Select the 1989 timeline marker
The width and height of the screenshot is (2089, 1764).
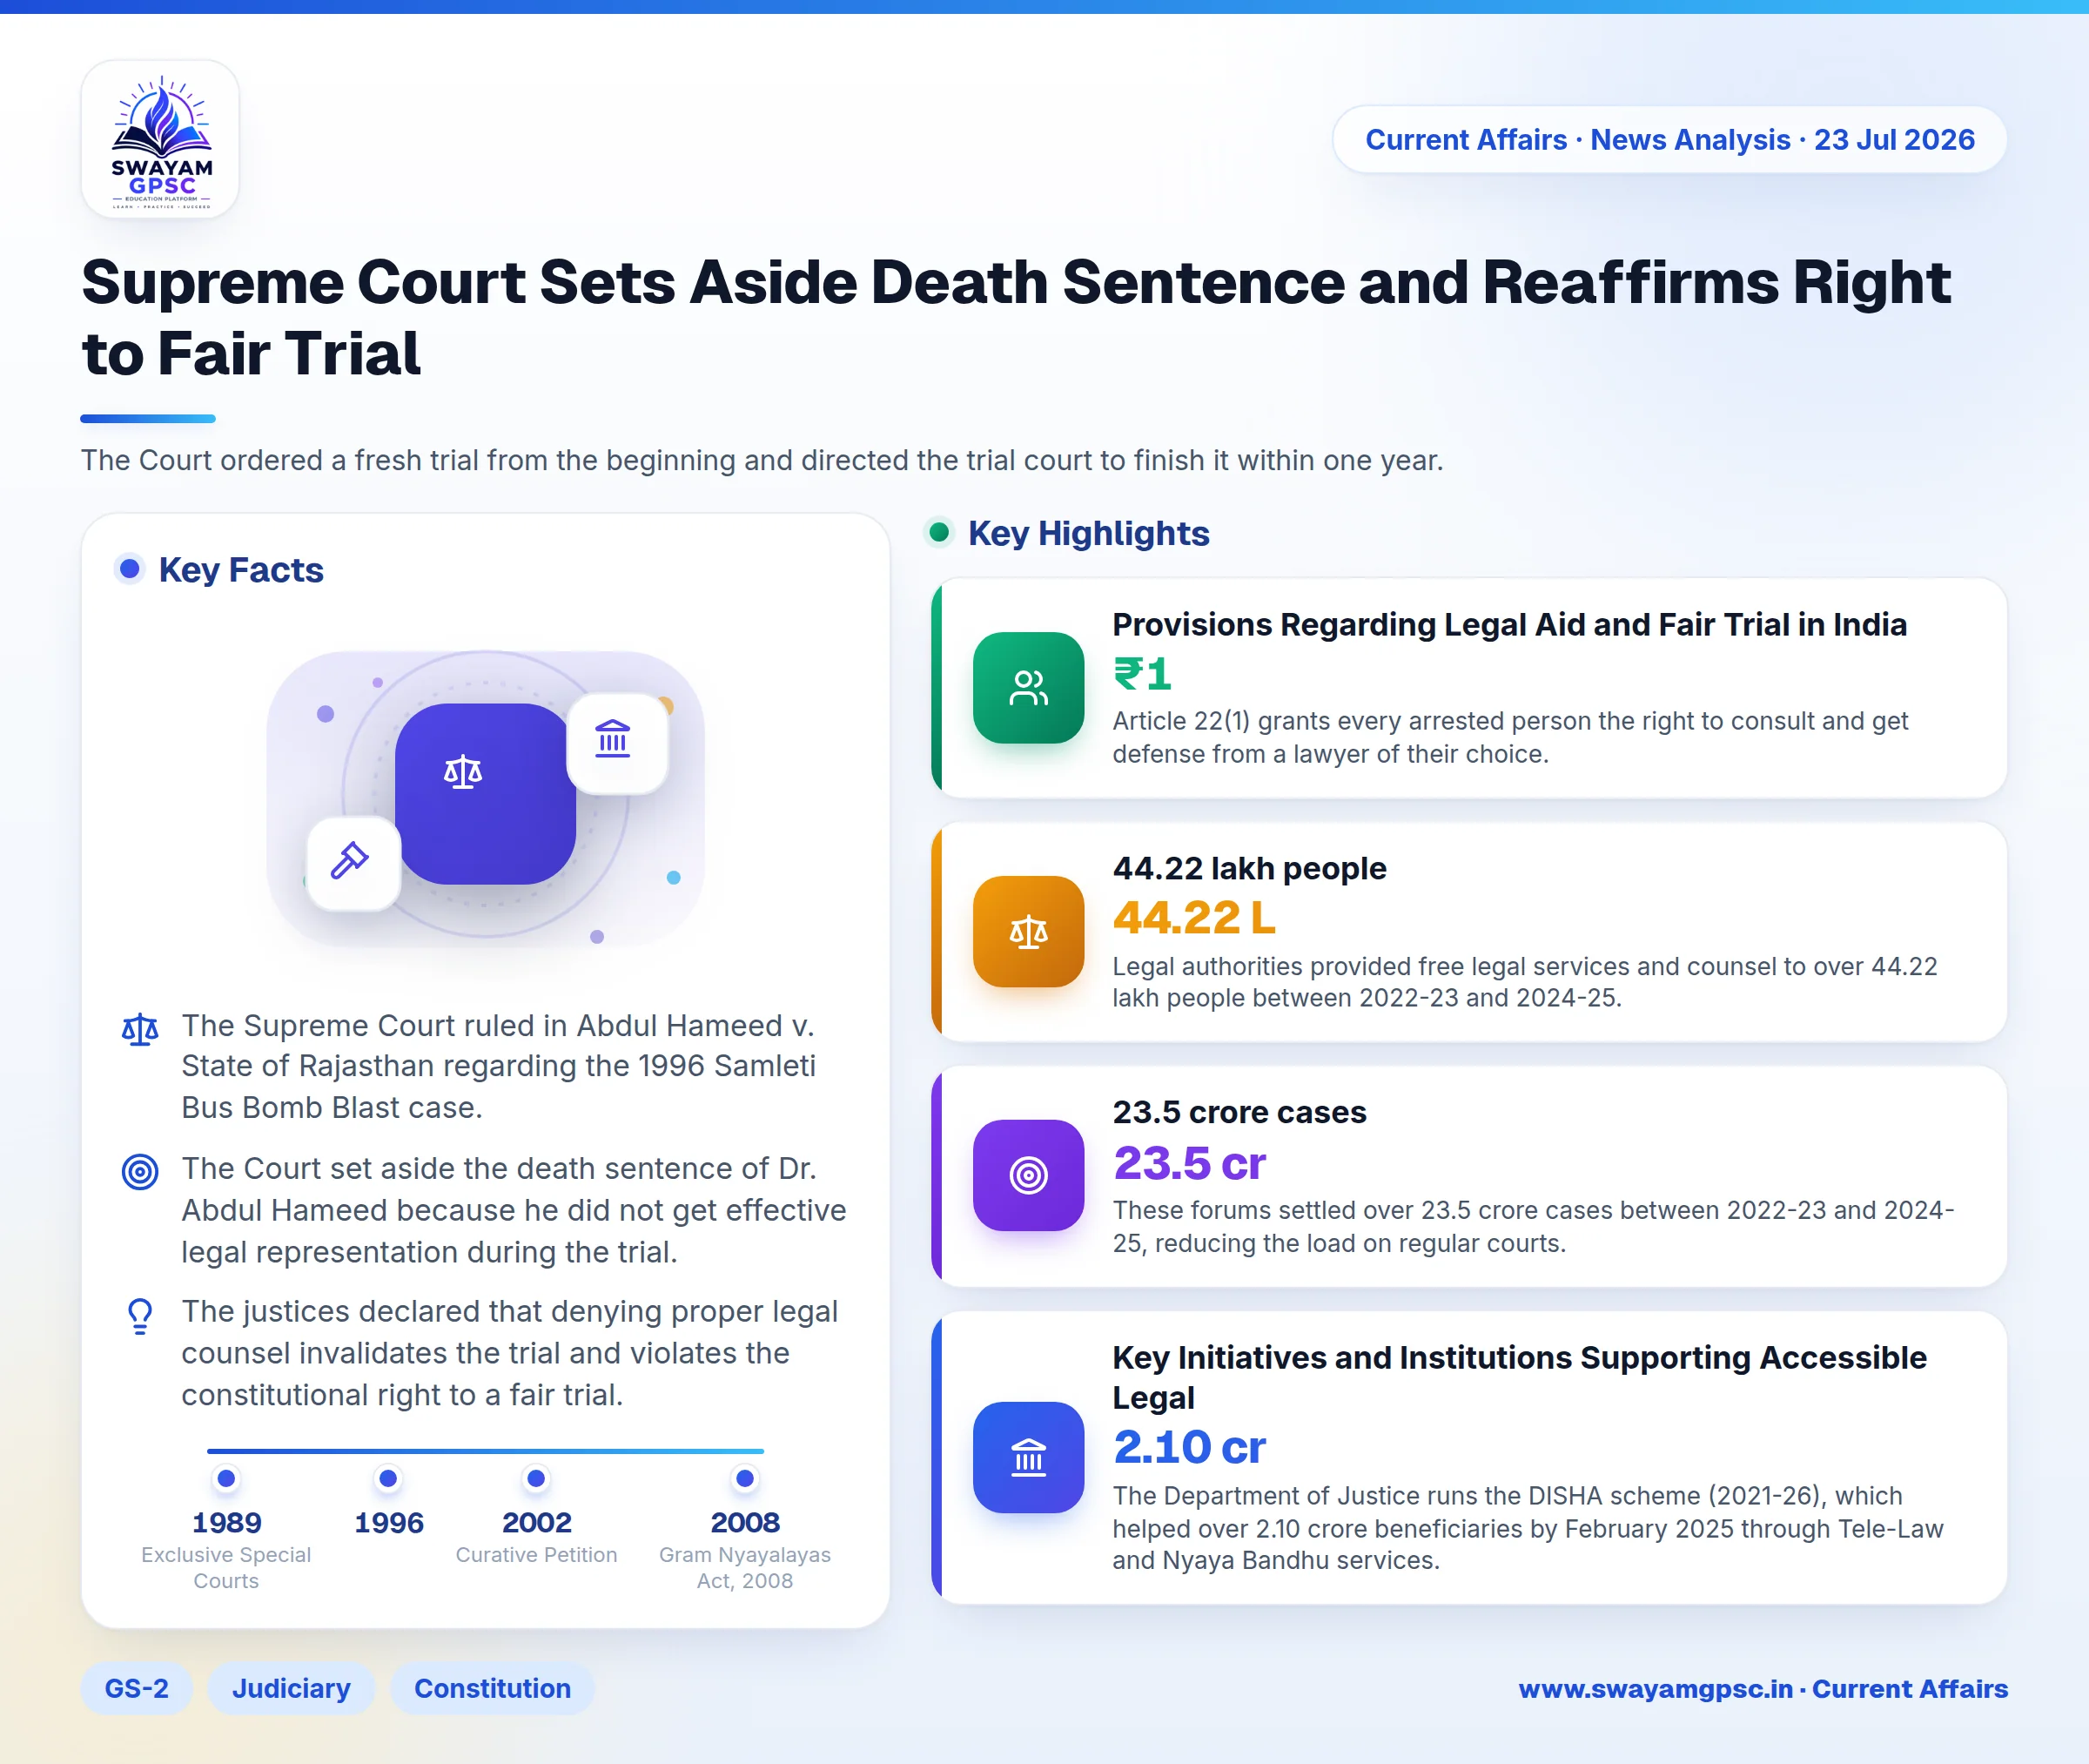227,1478
